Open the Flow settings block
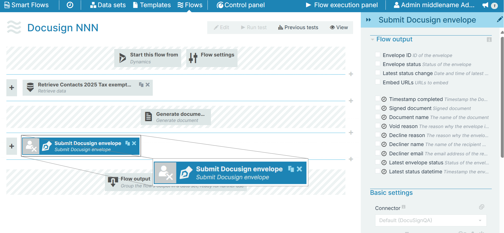Image resolution: width=504 pixels, height=233 pixels. [212, 58]
